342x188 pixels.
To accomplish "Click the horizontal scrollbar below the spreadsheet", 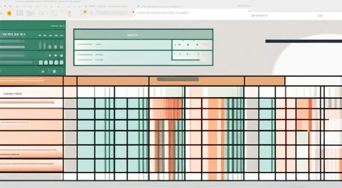I will tap(171, 184).
